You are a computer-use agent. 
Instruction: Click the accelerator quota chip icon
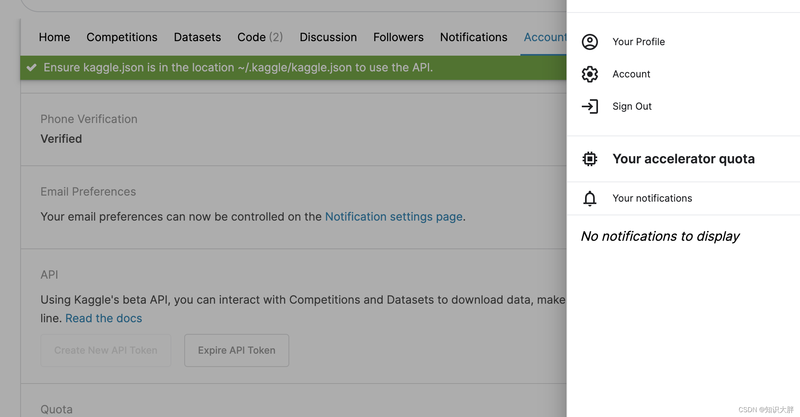(x=589, y=159)
